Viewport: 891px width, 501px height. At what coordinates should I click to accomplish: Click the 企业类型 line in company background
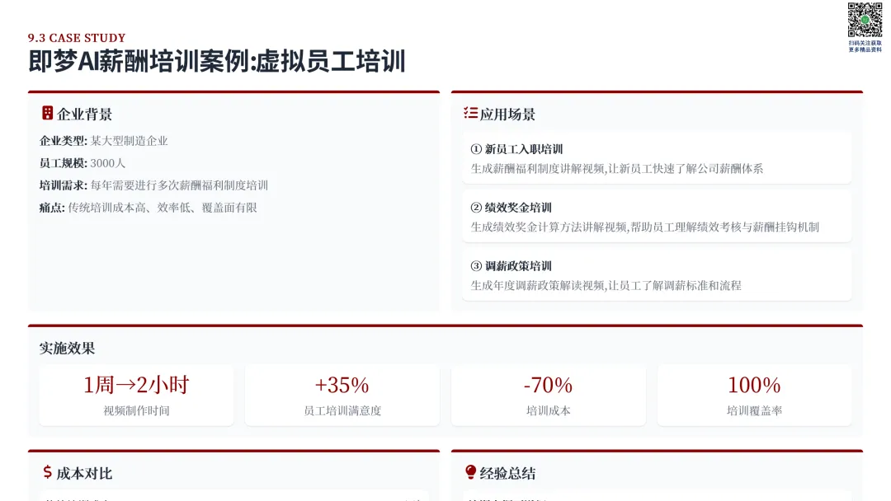(104, 141)
